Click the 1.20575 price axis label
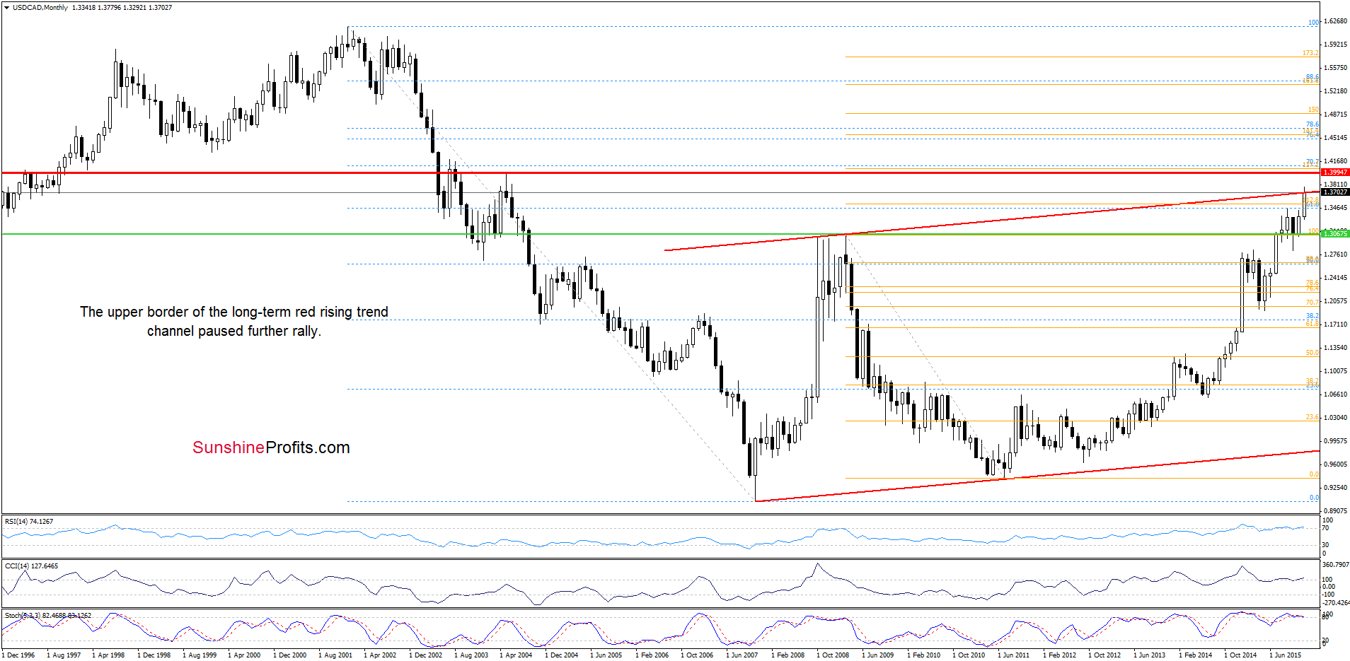This screenshot has height=661, width=1350. [x=1335, y=301]
